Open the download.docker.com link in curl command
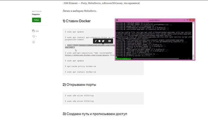The image size is (208, 117). coord(97,45)
